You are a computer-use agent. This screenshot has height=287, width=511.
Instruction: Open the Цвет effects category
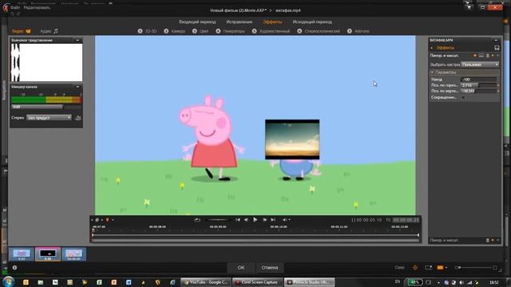coord(200,31)
